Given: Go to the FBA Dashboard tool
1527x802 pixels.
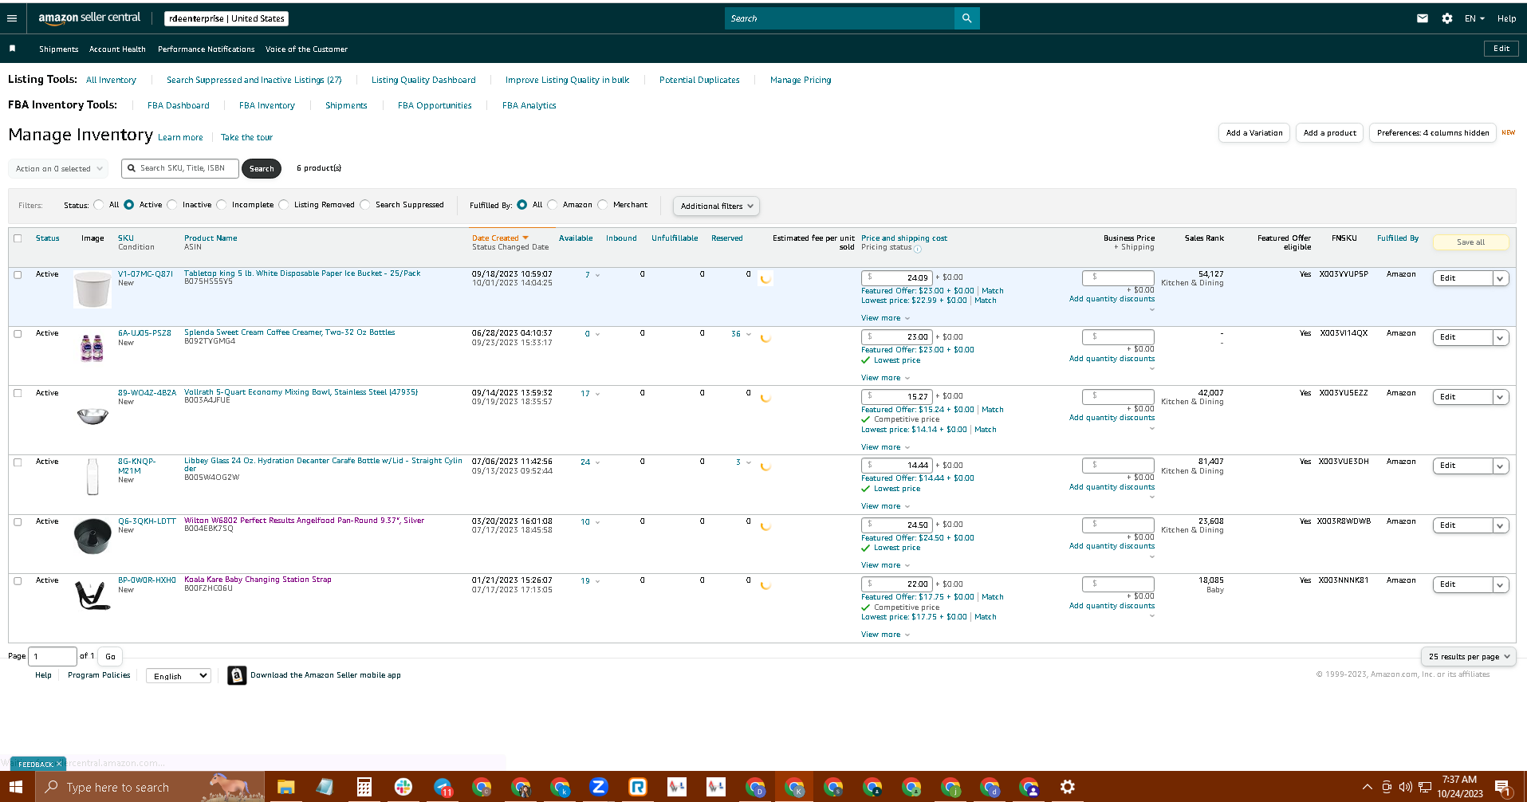Looking at the screenshot, I should [x=179, y=105].
